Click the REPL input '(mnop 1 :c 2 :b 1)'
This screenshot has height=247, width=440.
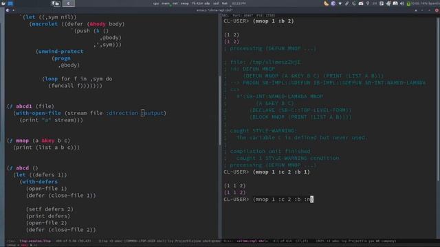point(281,172)
